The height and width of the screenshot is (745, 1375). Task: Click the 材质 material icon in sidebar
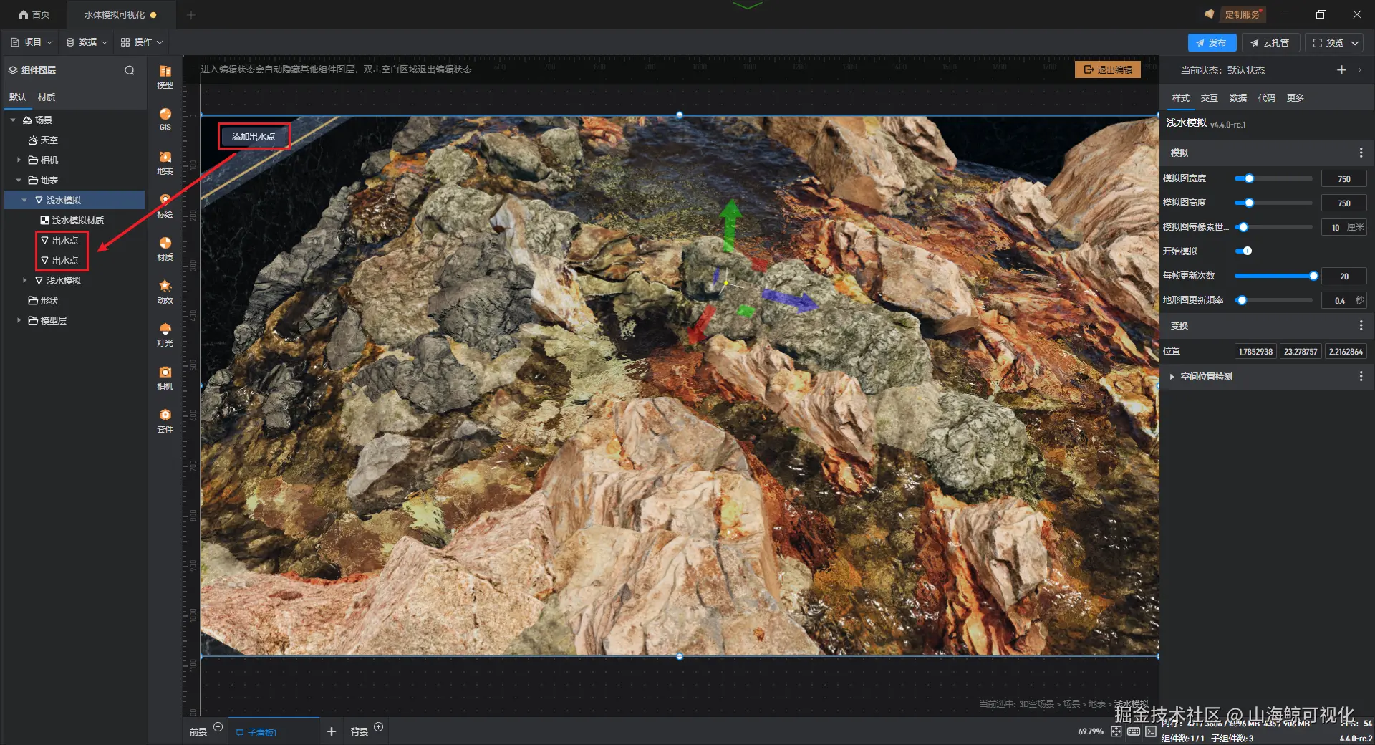pos(165,248)
